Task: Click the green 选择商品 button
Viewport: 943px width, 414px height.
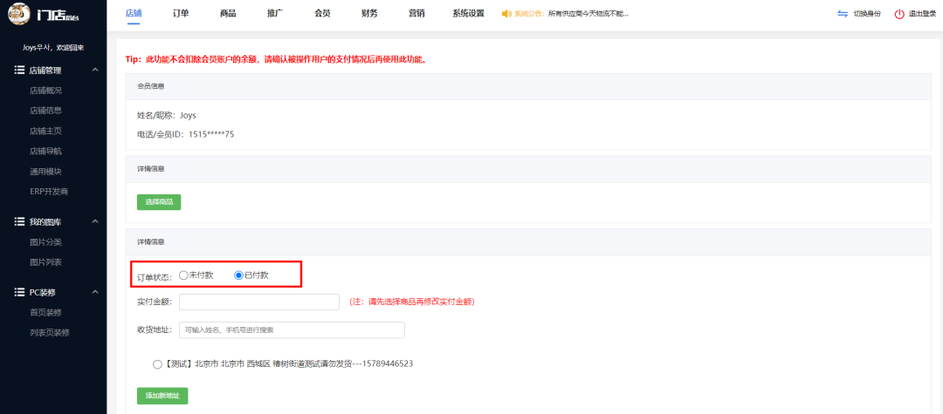Action: (159, 202)
